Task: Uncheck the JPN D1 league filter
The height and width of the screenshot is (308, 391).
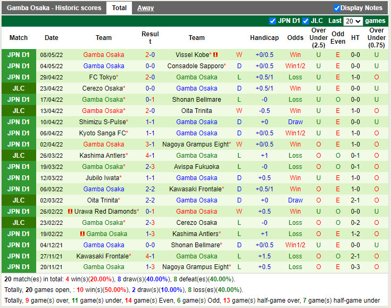Action: coord(273,21)
